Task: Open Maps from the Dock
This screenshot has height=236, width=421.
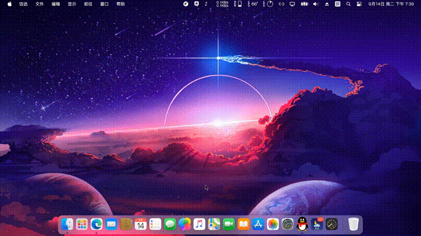Action: click(214, 224)
